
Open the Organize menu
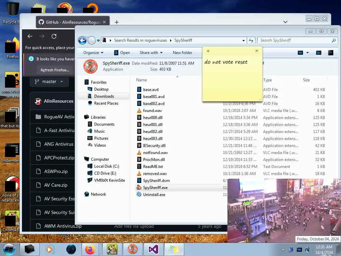click(x=93, y=53)
